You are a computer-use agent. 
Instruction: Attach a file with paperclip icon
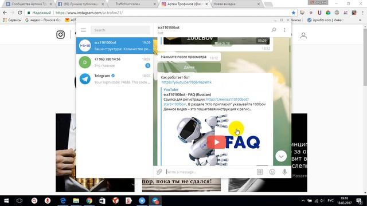click(159, 172)
